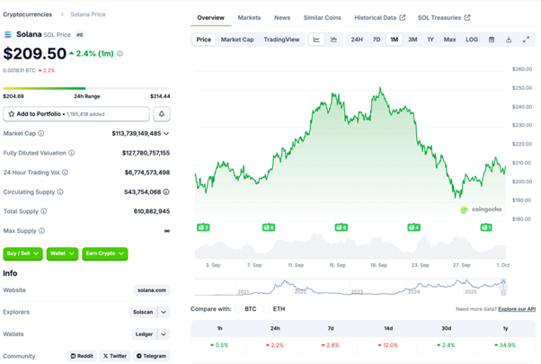
Task: Toggle the LOG scale option
Action: (x=472, y=40)
